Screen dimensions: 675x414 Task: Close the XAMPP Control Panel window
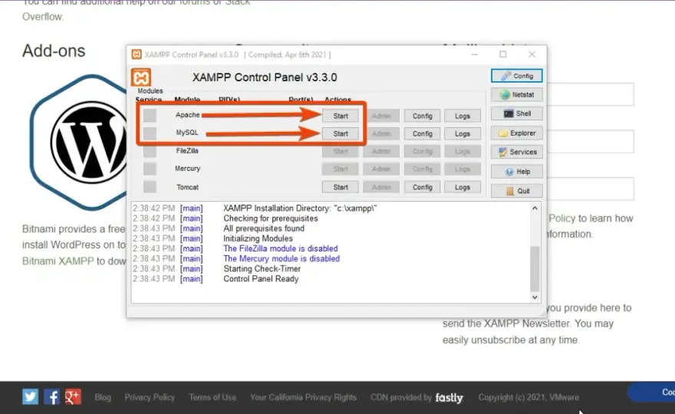click(532, 54)
